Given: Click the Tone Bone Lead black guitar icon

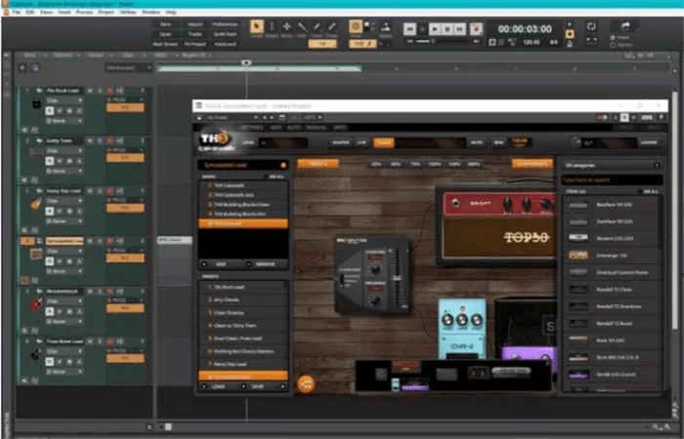Looking at the screenshot, I should point(36,354).
